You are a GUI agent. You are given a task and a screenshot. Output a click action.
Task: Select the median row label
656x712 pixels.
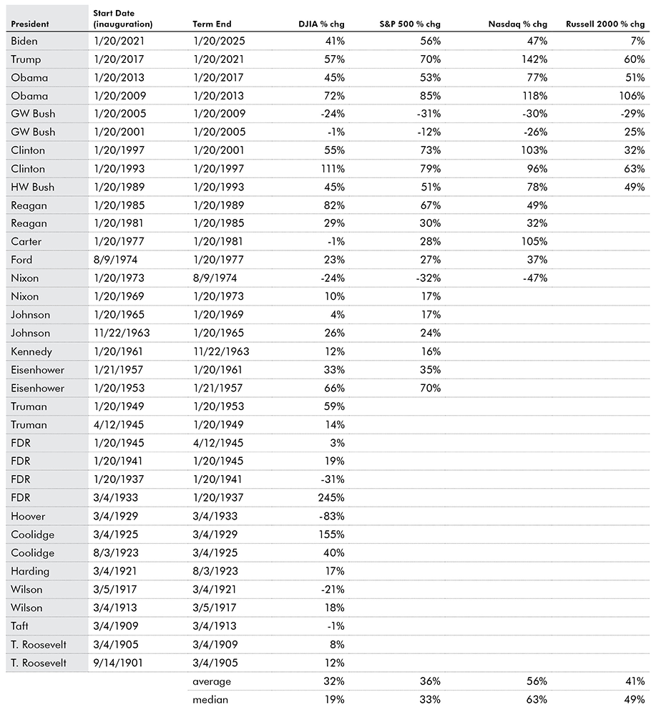point(210,699)
